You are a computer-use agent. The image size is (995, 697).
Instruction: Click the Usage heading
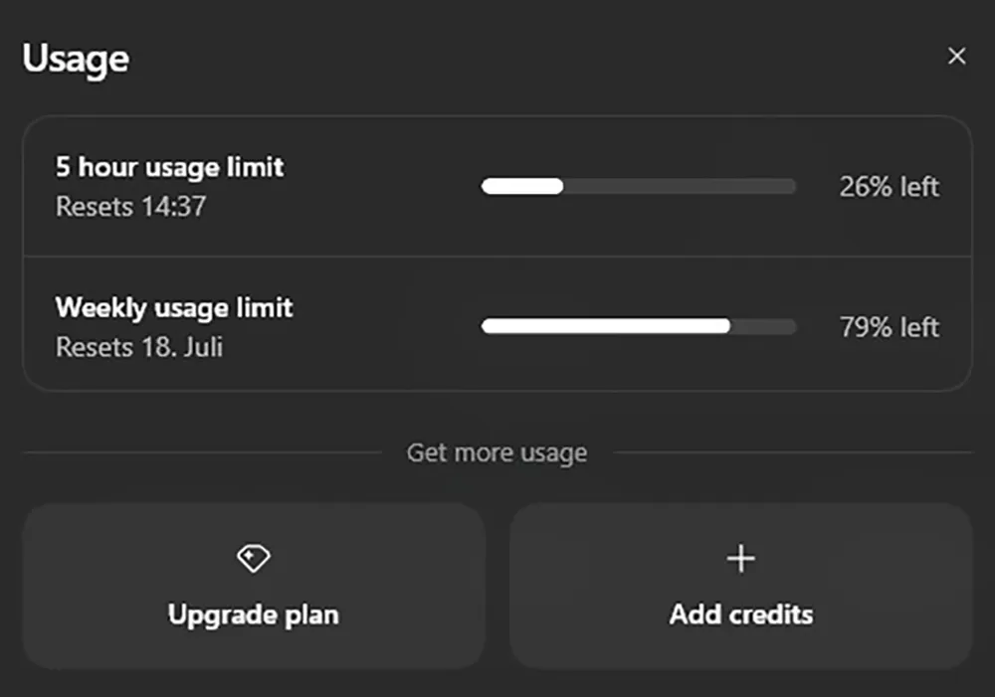76,59
